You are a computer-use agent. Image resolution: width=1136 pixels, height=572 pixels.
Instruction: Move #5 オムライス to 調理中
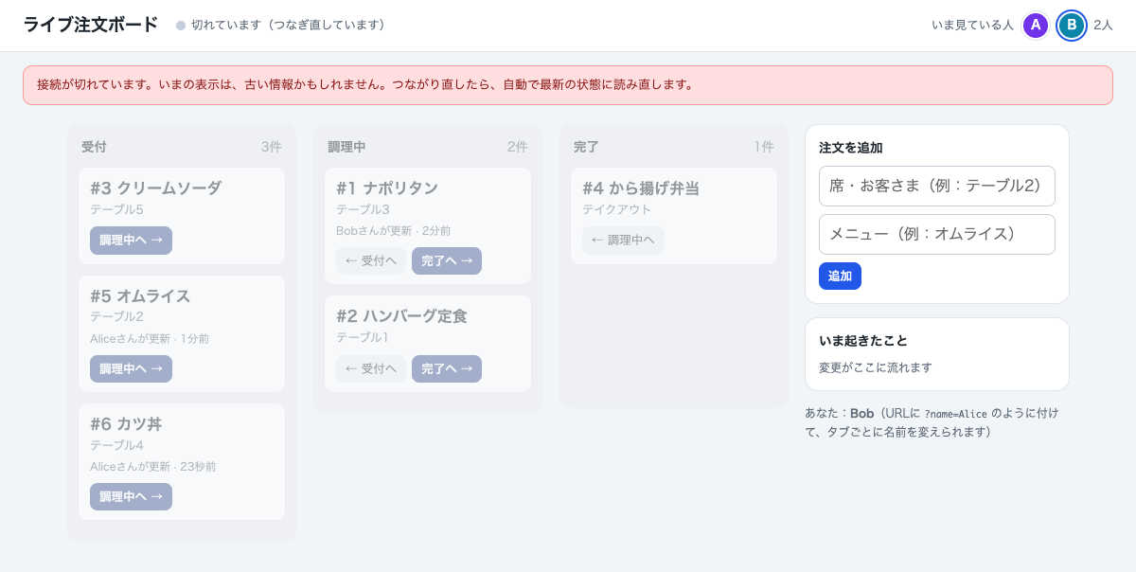tap(131, 368)
